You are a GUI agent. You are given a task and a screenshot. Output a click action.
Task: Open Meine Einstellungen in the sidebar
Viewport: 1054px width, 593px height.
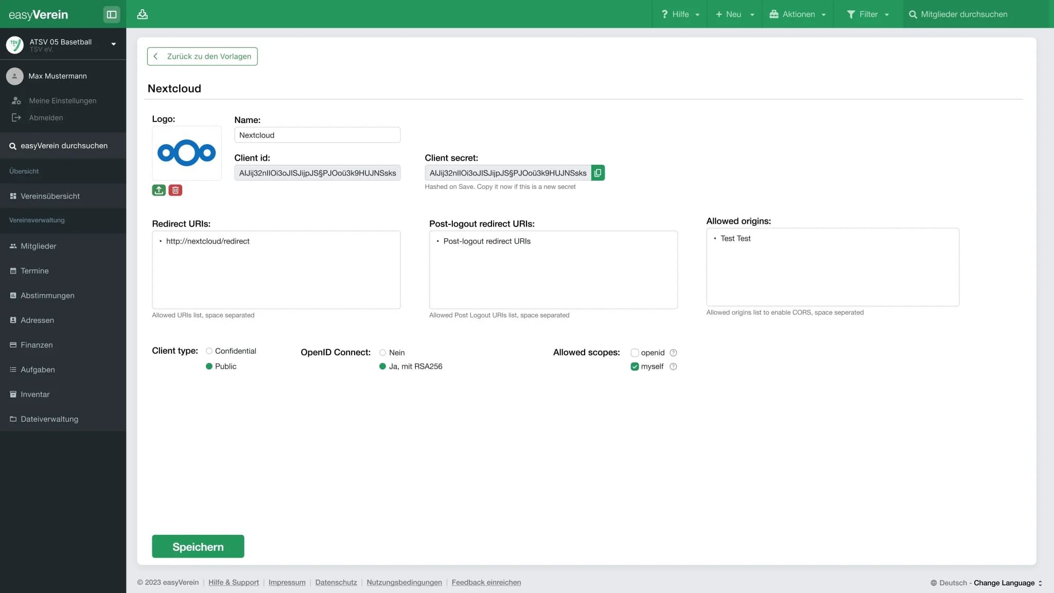click(x=62, y=101)
